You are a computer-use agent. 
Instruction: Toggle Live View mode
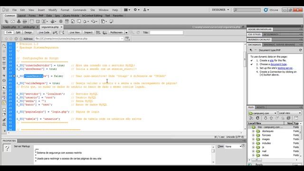(x=75, y=32)
